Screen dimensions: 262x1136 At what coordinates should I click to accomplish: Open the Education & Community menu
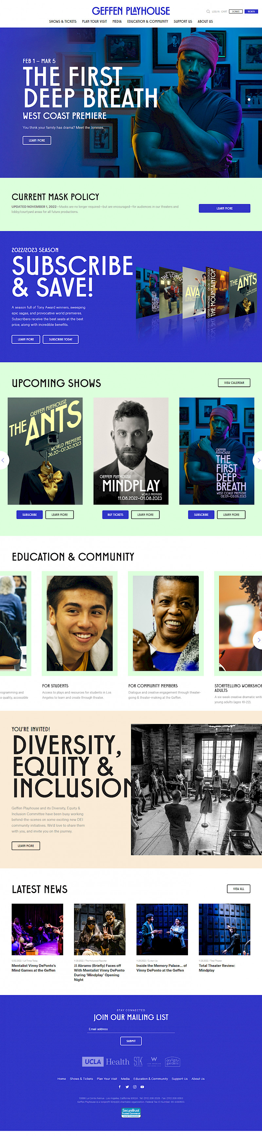point(147,21)
